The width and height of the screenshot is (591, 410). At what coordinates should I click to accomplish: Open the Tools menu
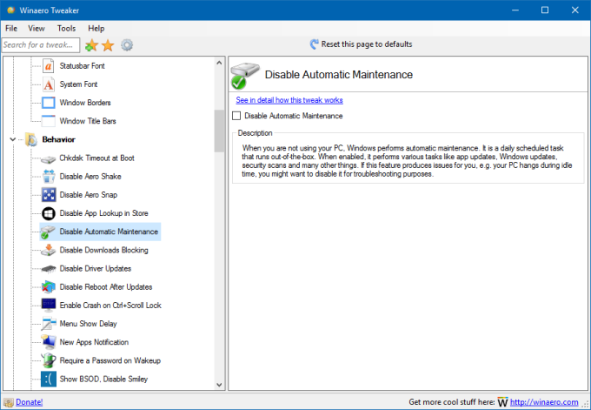pos(66,28)
